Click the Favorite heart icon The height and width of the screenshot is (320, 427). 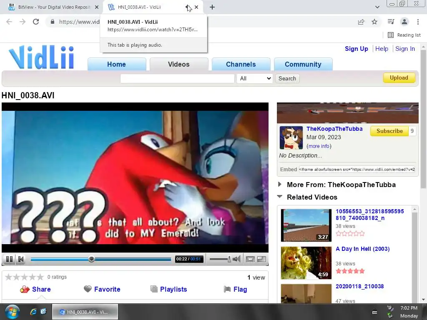coord(88,289)
